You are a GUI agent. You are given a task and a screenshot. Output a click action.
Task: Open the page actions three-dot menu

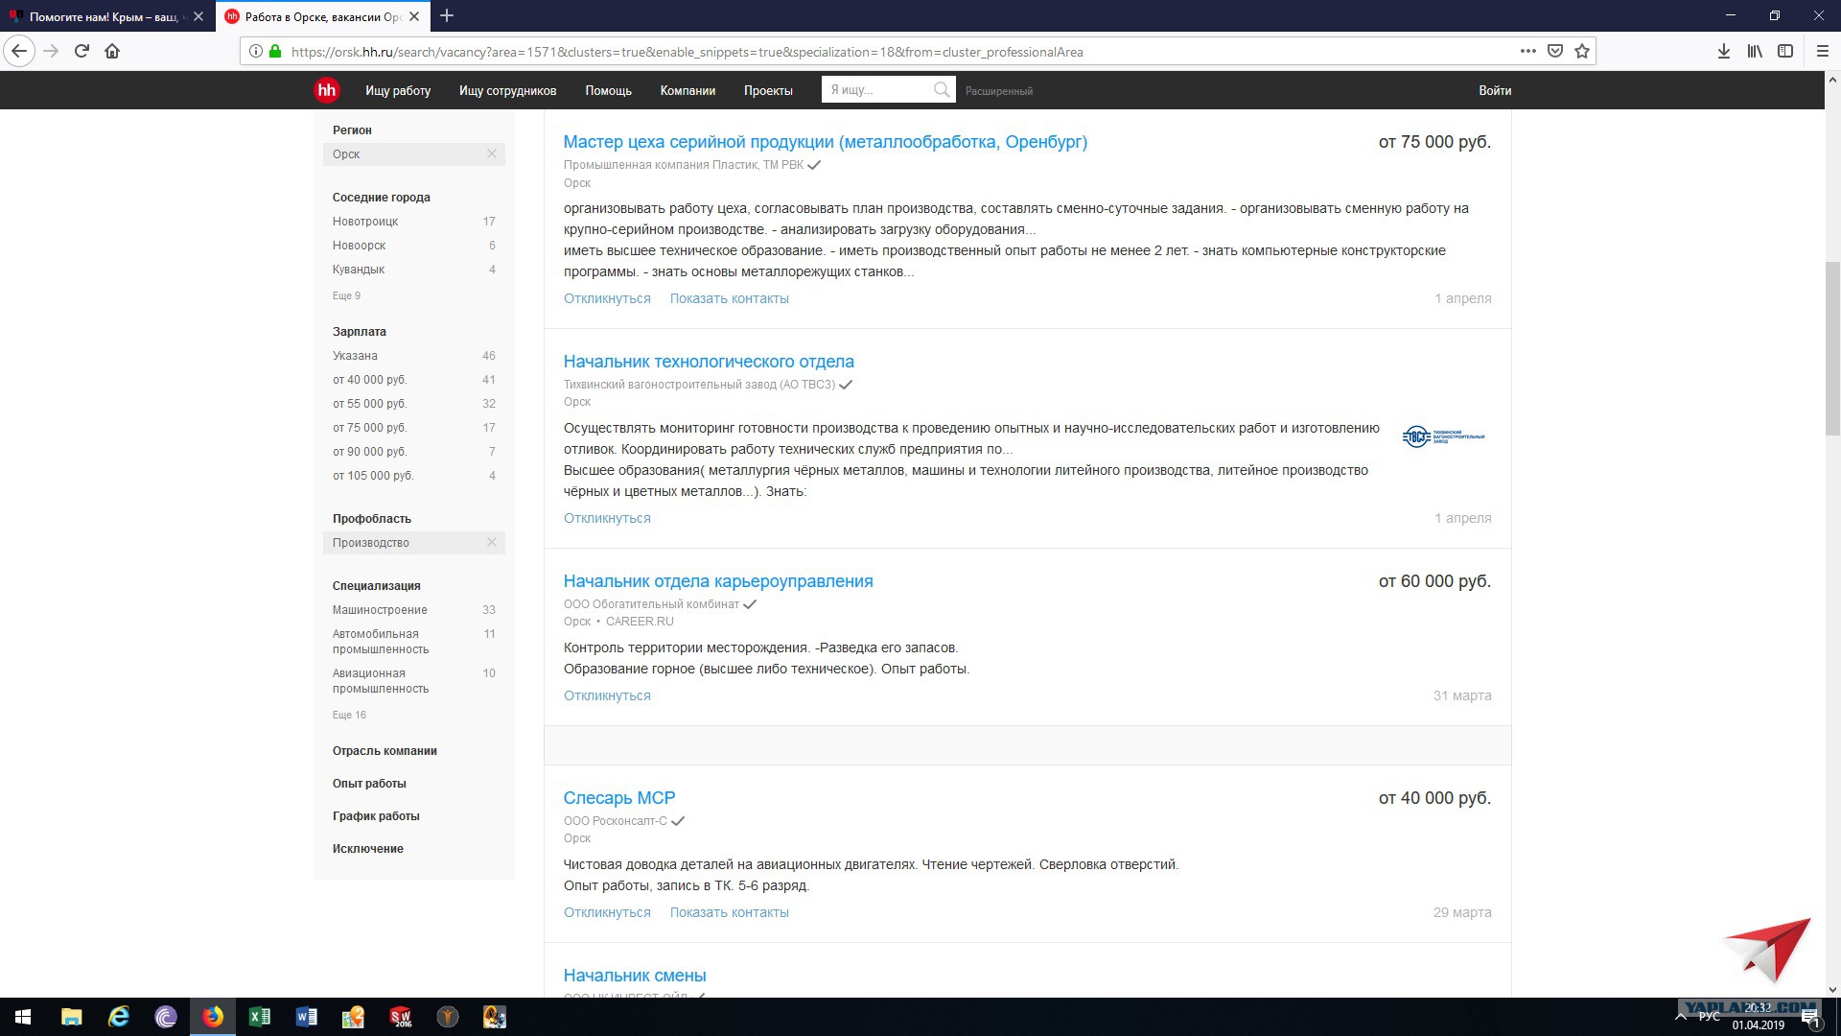[x=1527, y=51]
